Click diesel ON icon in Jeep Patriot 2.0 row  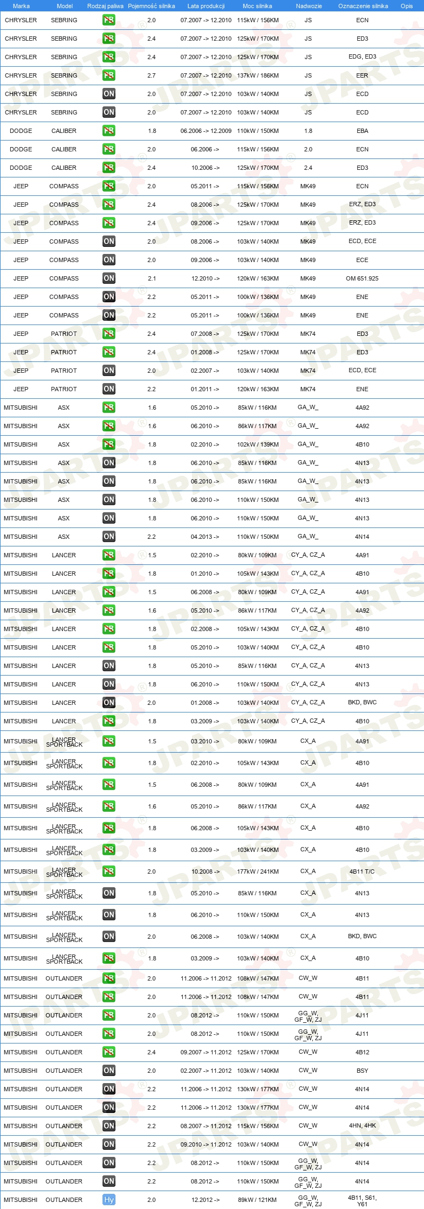point(109,371)
